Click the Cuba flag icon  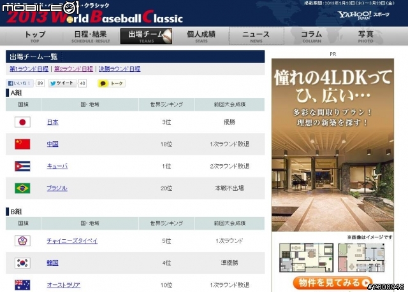click(22, 166)
